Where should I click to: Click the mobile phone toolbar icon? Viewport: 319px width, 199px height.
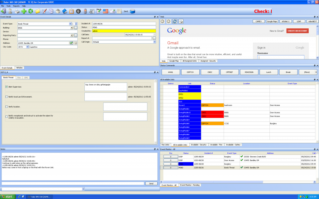tap(85, 11)
